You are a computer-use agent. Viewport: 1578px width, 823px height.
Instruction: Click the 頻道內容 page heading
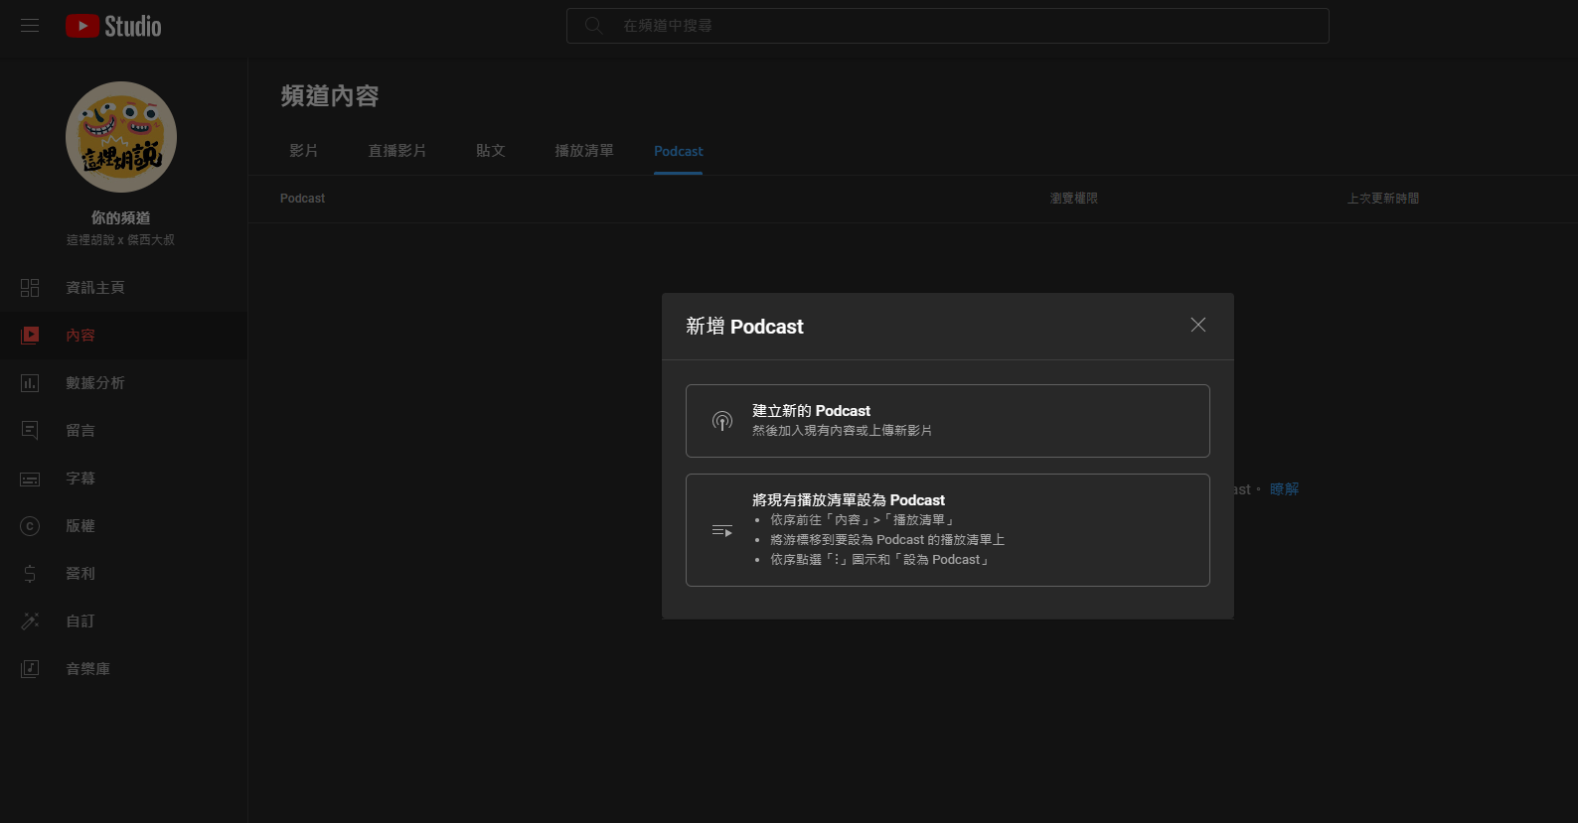click(330, 96)
